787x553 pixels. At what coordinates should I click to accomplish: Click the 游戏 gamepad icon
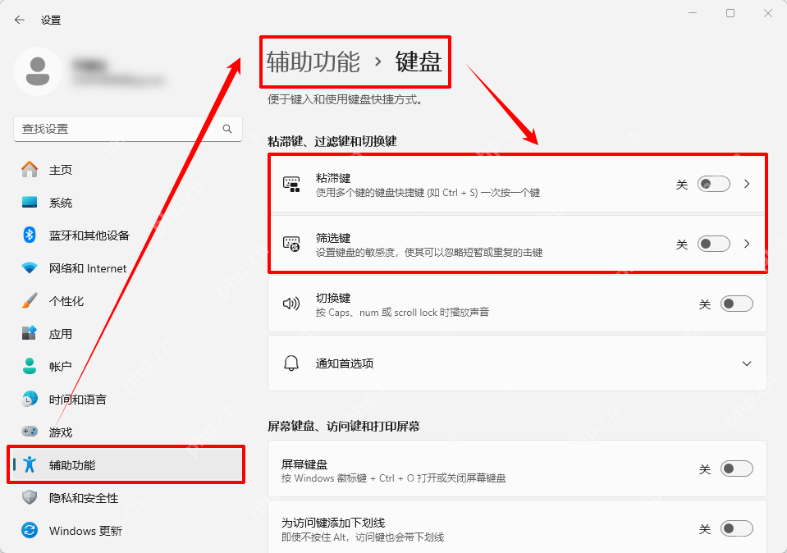tap(30, 432)
